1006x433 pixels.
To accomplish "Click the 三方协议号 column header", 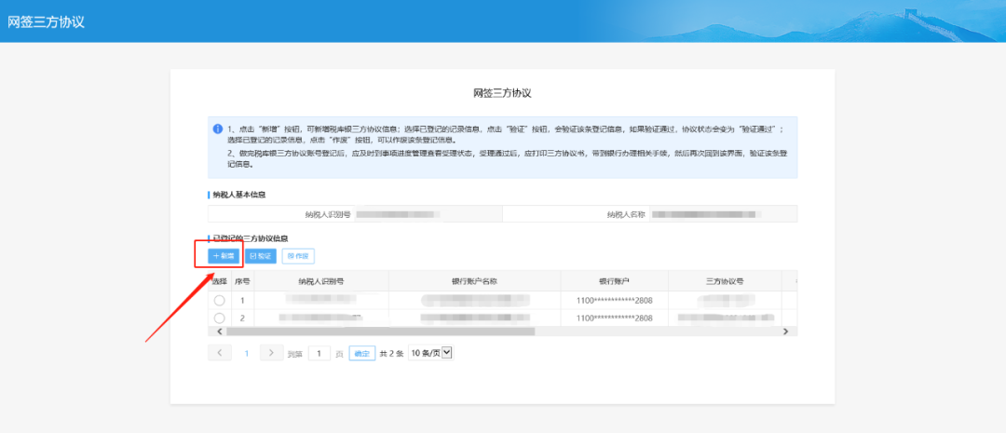I will tap(725, 281).
